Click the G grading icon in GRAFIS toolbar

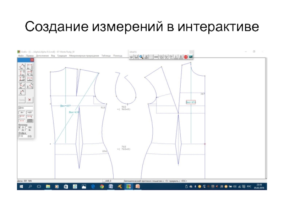coord(161,57)
